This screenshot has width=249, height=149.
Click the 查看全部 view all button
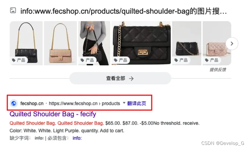click(120, 78)
